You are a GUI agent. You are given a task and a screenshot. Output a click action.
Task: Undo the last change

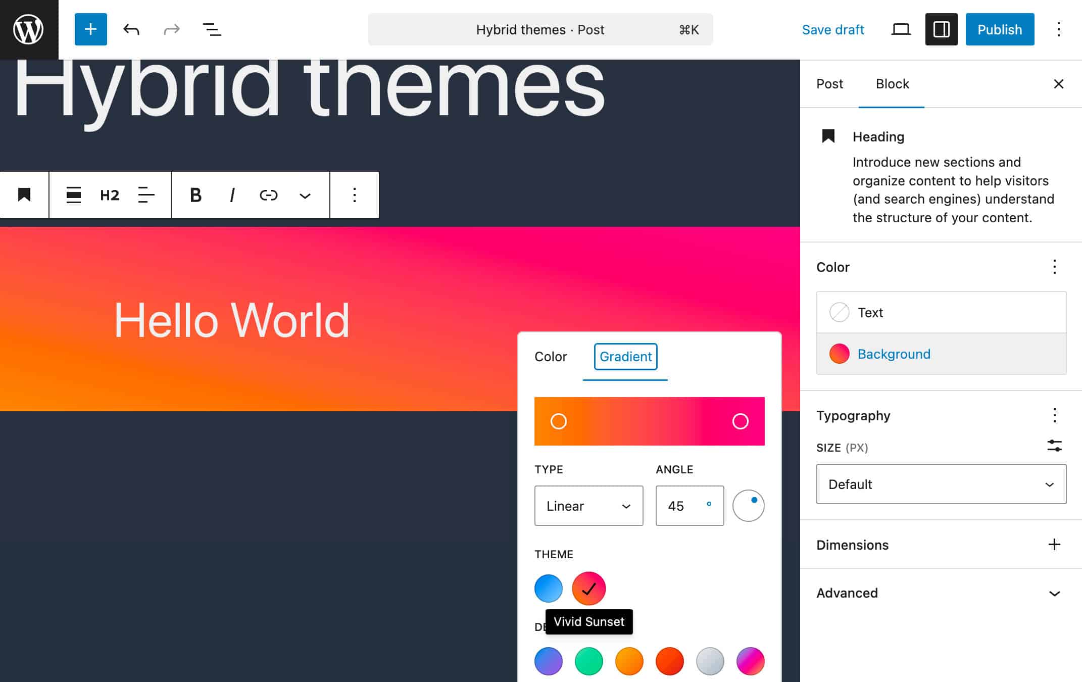click(131, 29)
